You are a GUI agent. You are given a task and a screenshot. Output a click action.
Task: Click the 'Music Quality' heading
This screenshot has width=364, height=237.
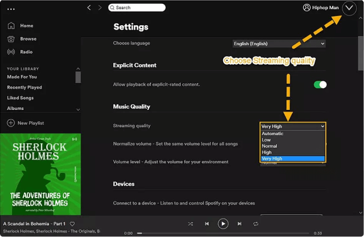click(x=131, y=107)
